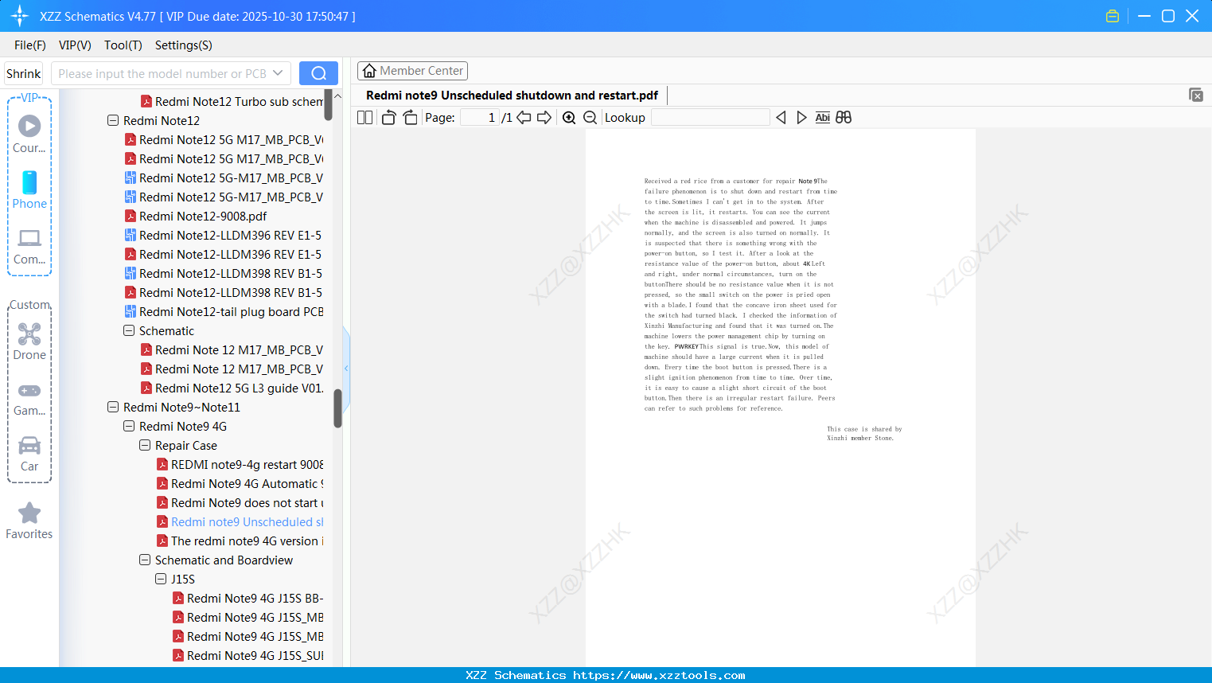
Task: Click the yellow VIP bag icon in title bar
Action: [x=1113, y=16]
